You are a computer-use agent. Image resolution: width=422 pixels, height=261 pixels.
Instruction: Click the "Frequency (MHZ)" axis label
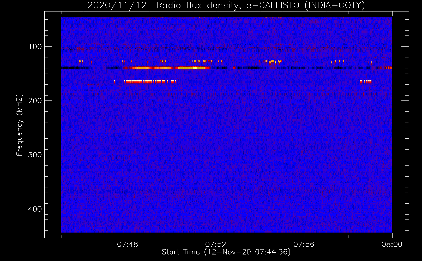click(20, 125)
